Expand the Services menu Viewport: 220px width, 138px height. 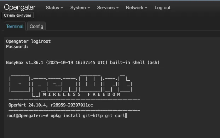[108, 7]
